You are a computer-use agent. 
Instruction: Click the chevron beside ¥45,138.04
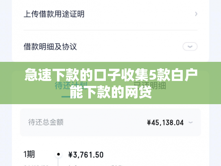pos(190,122)
